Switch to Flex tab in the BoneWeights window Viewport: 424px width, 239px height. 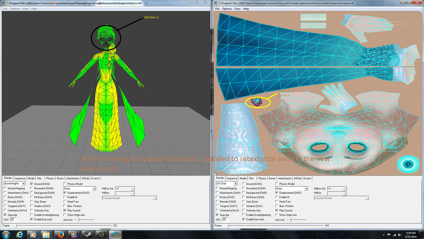tap(39, 178)
